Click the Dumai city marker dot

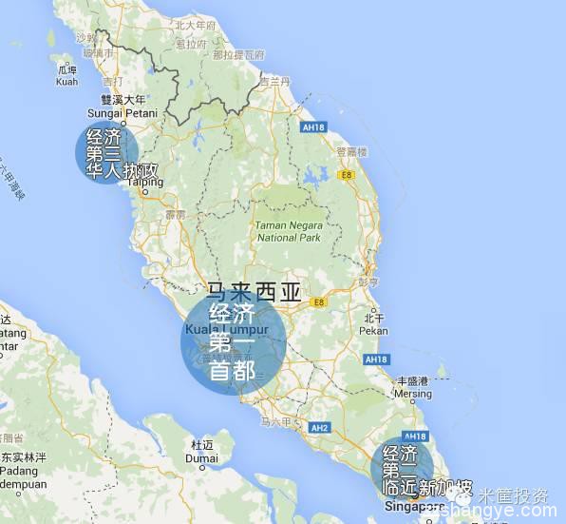(x=202, y=468)
